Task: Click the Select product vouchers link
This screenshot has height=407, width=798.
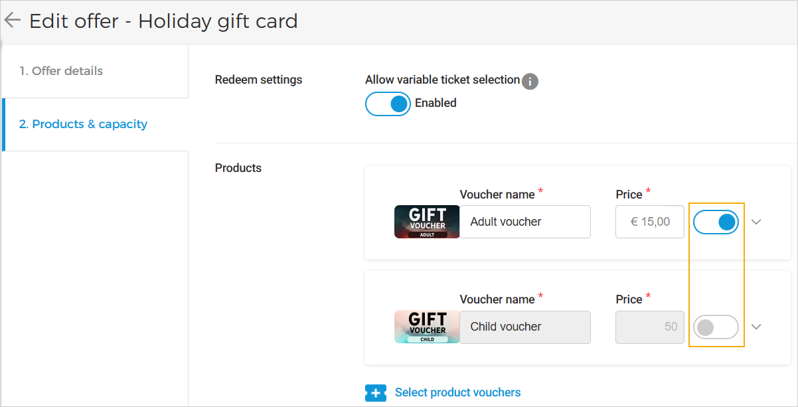Action: (457, 392)
